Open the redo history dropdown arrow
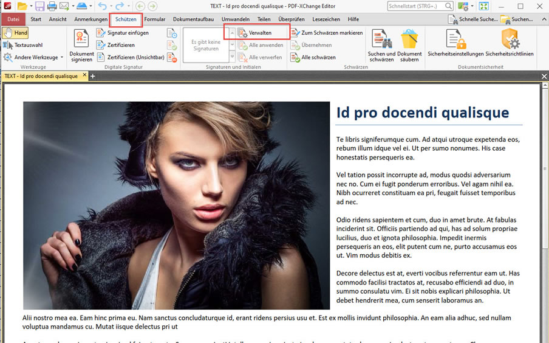This screenshot has height=343, width=549. 129,6
